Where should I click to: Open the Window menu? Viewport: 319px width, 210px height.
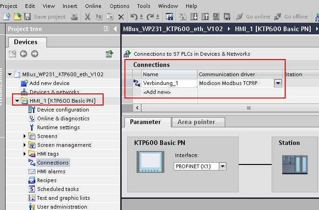[168, 6]
